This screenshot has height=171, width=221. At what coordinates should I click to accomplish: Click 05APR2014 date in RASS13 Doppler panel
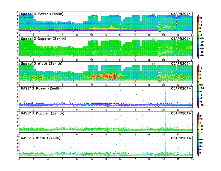[181, 113]
